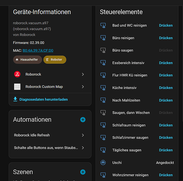This screenshot has width=183, height=181.
Task: Click the download arrow icon for Diagnosedaten
Action: pyautogui.click(x=15, y=99)
